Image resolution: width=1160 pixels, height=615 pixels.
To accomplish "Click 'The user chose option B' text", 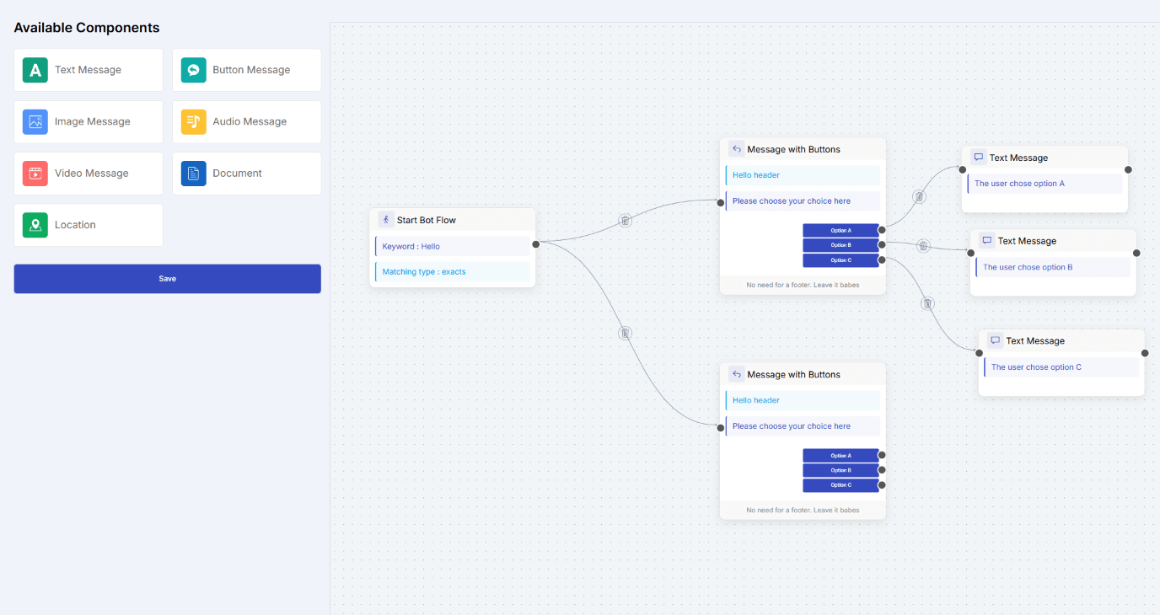I will click(1028, 267).
